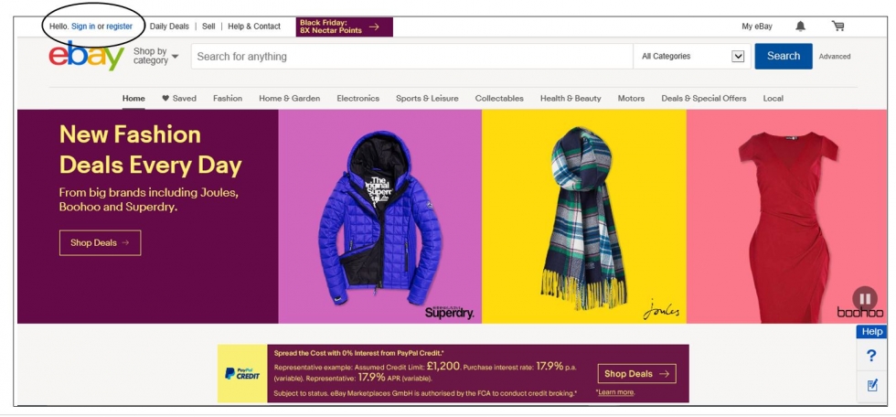896x417 pixels.
Task: Open the All Categories dropdown
Action: coord(692,56)
